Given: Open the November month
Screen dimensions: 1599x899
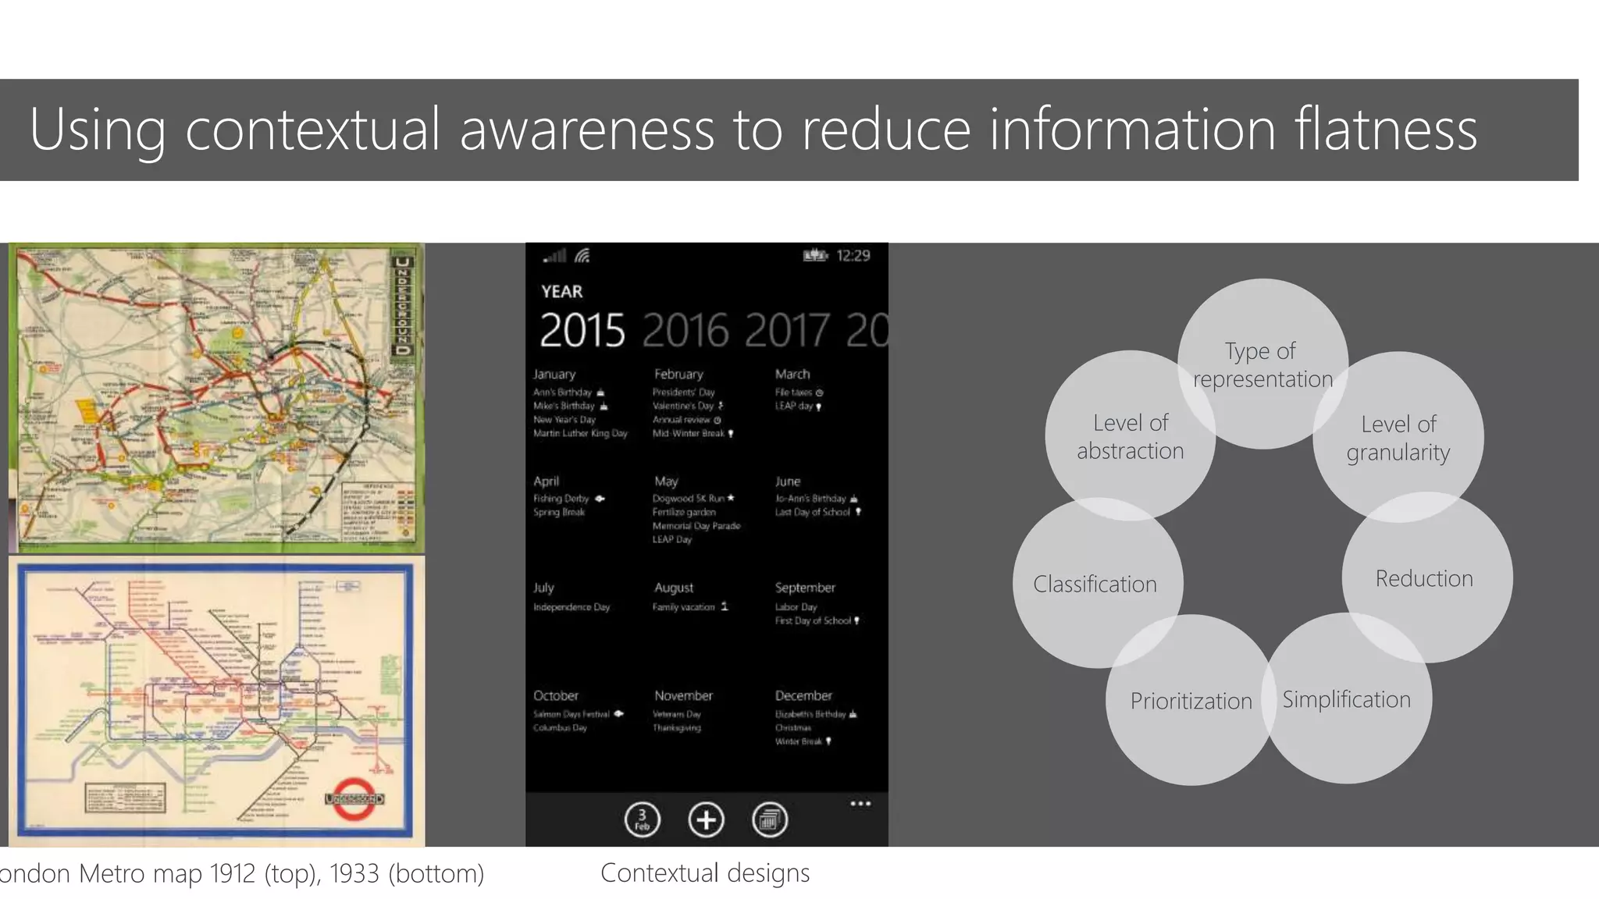Looking at the screenshot, I should pyautogui.click(x=683, y=695).
